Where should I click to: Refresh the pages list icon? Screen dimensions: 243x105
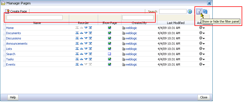[x=205, y=12]
